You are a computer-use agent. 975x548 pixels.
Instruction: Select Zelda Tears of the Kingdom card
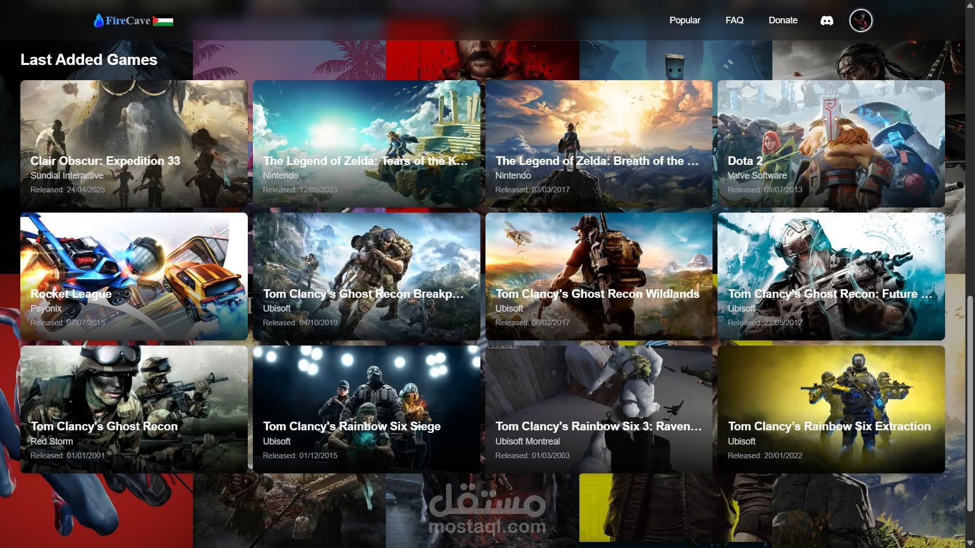tap(366, 144)
